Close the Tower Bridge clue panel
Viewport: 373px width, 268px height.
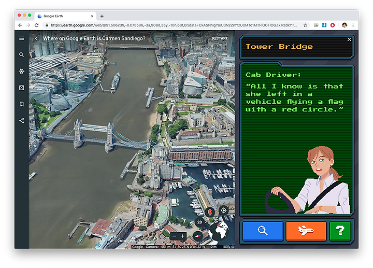[x=349, y=39]
